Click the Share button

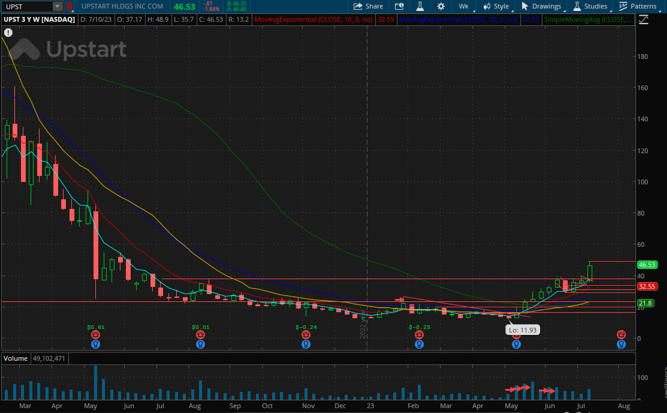pyautogui.click(x=368, y=6)
